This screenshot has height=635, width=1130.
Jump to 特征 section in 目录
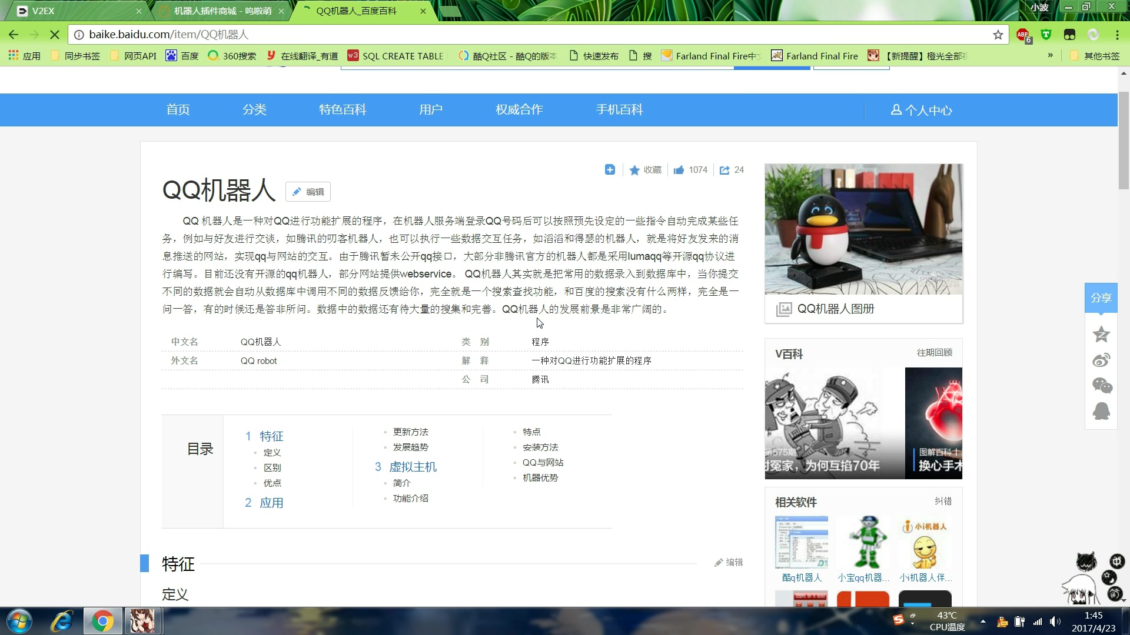(271, 436)
